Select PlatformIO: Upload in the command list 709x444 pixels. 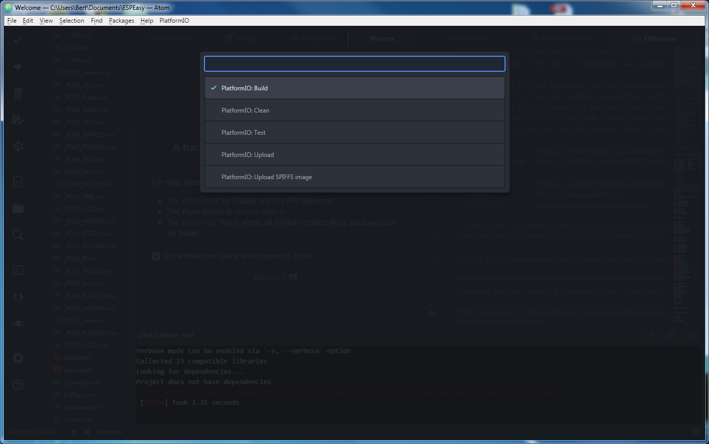coord(354,155)
